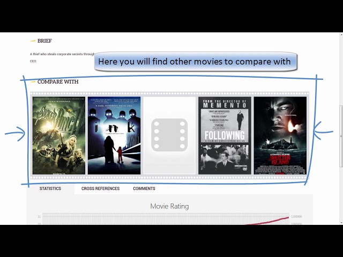Click the scrollbar up arrow
343x257 pixels.
[341, 34]
